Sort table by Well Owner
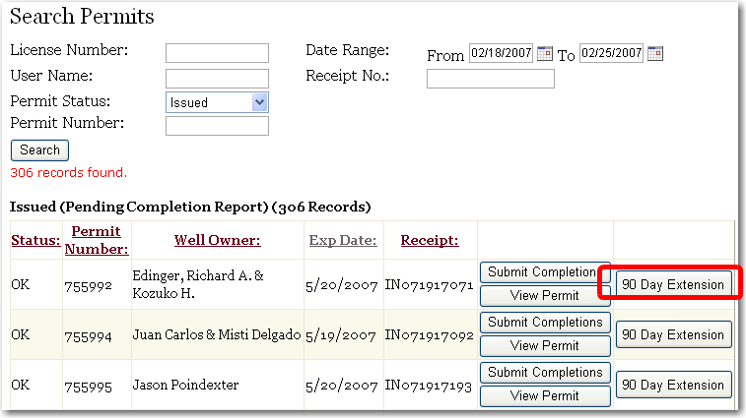Image resolution: width=746 pixels, height=418 pixels. (217, 241)
